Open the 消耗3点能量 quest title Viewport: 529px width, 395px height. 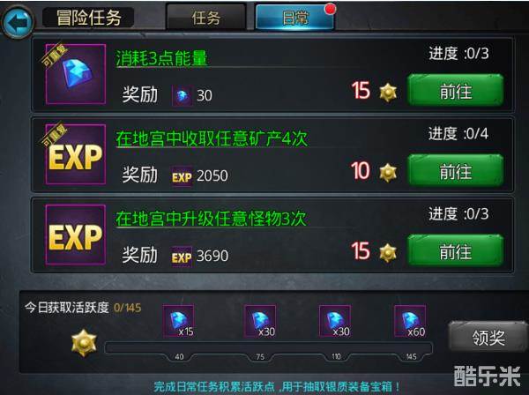click(161, 59)
